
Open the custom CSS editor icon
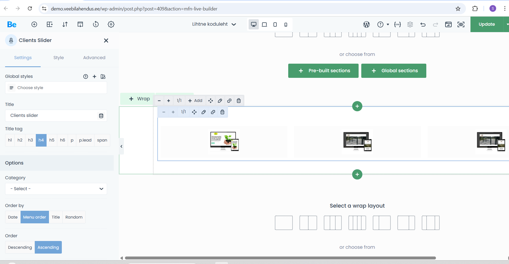pos(397,24)
